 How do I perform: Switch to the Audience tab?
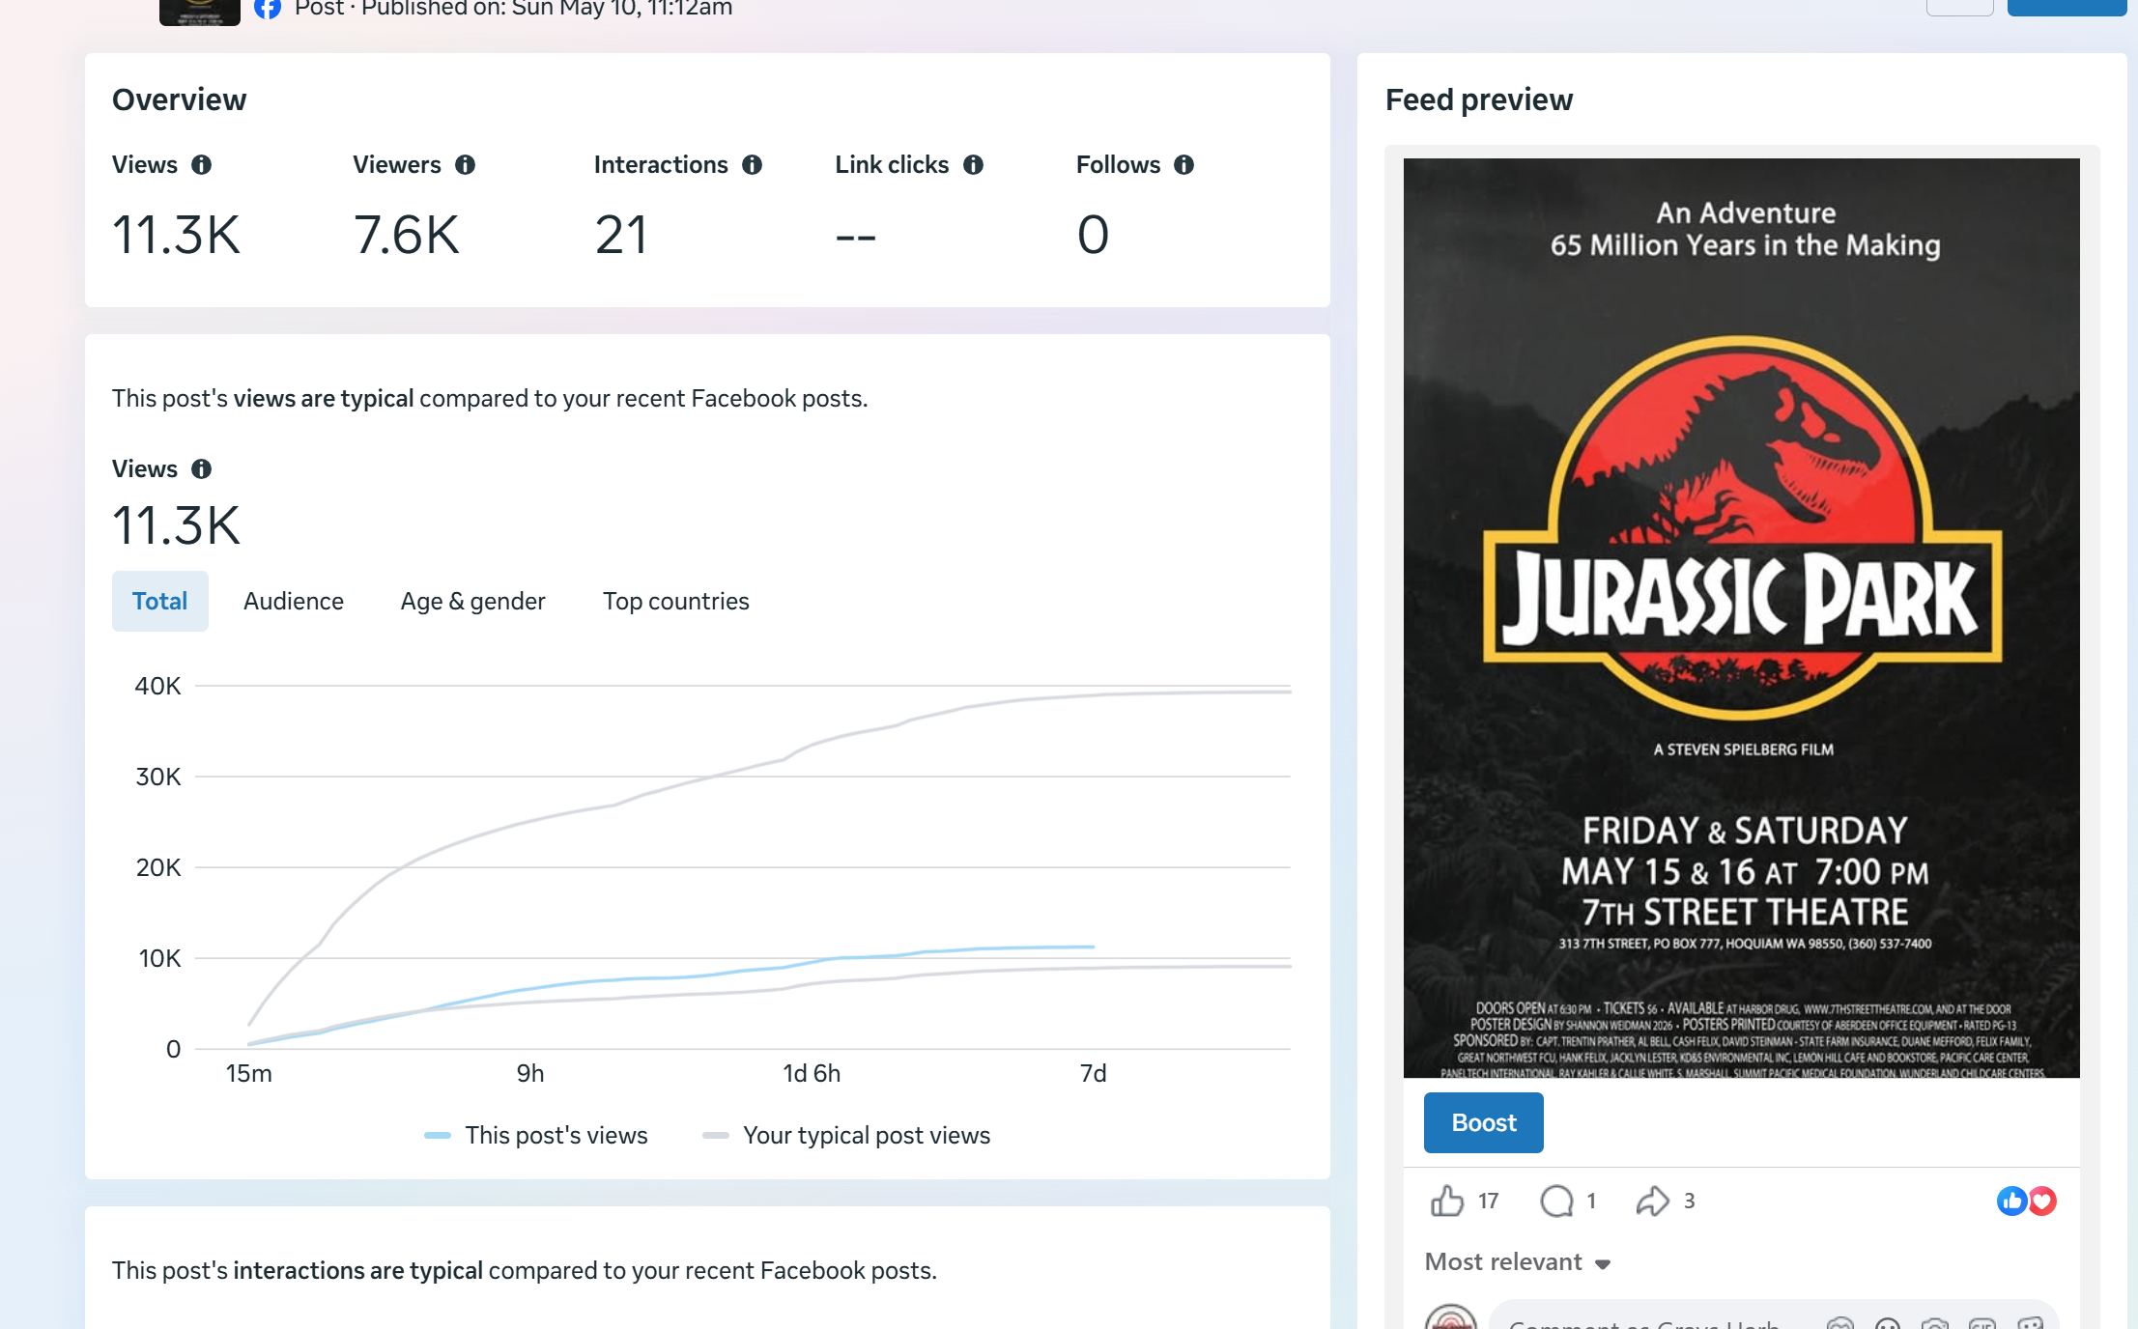(x=294, y=601)
